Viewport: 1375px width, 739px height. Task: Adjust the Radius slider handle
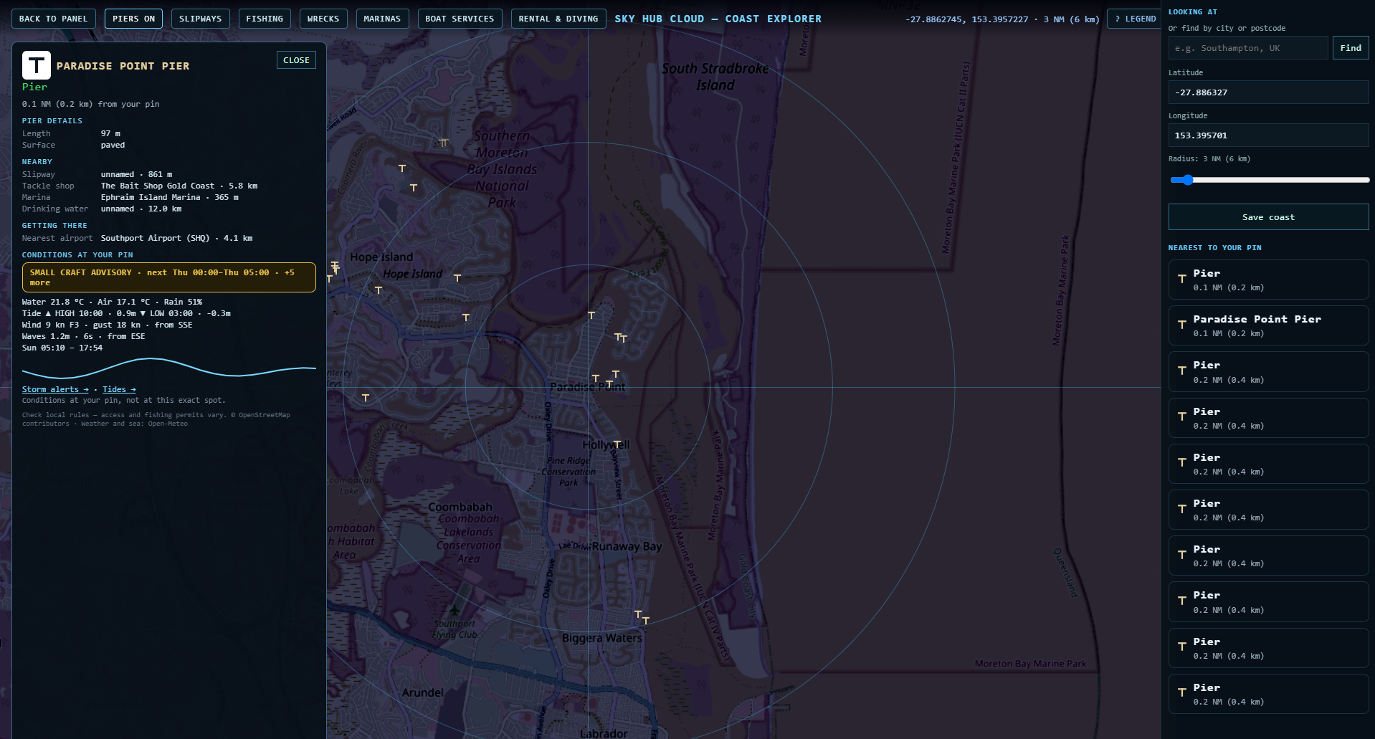[1187, 180]
